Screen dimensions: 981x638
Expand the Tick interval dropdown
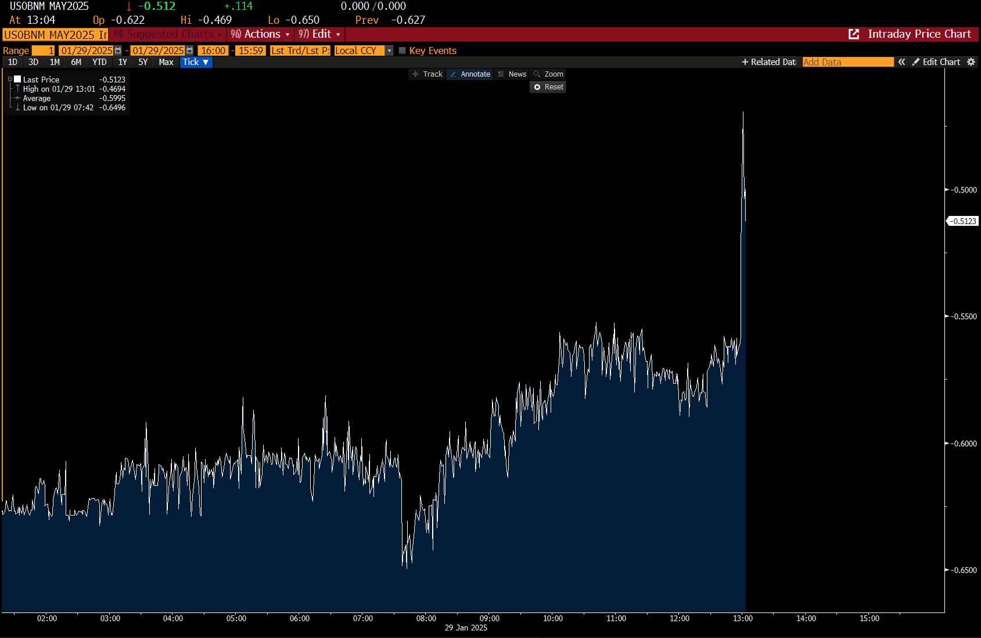(x=196, y=62)
